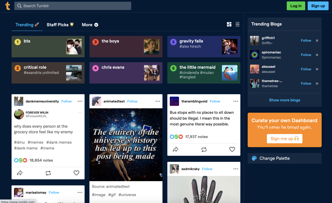Screen dimensions: 332x203
Task: Expand the More dropdown menu
Action: [90, 25]
